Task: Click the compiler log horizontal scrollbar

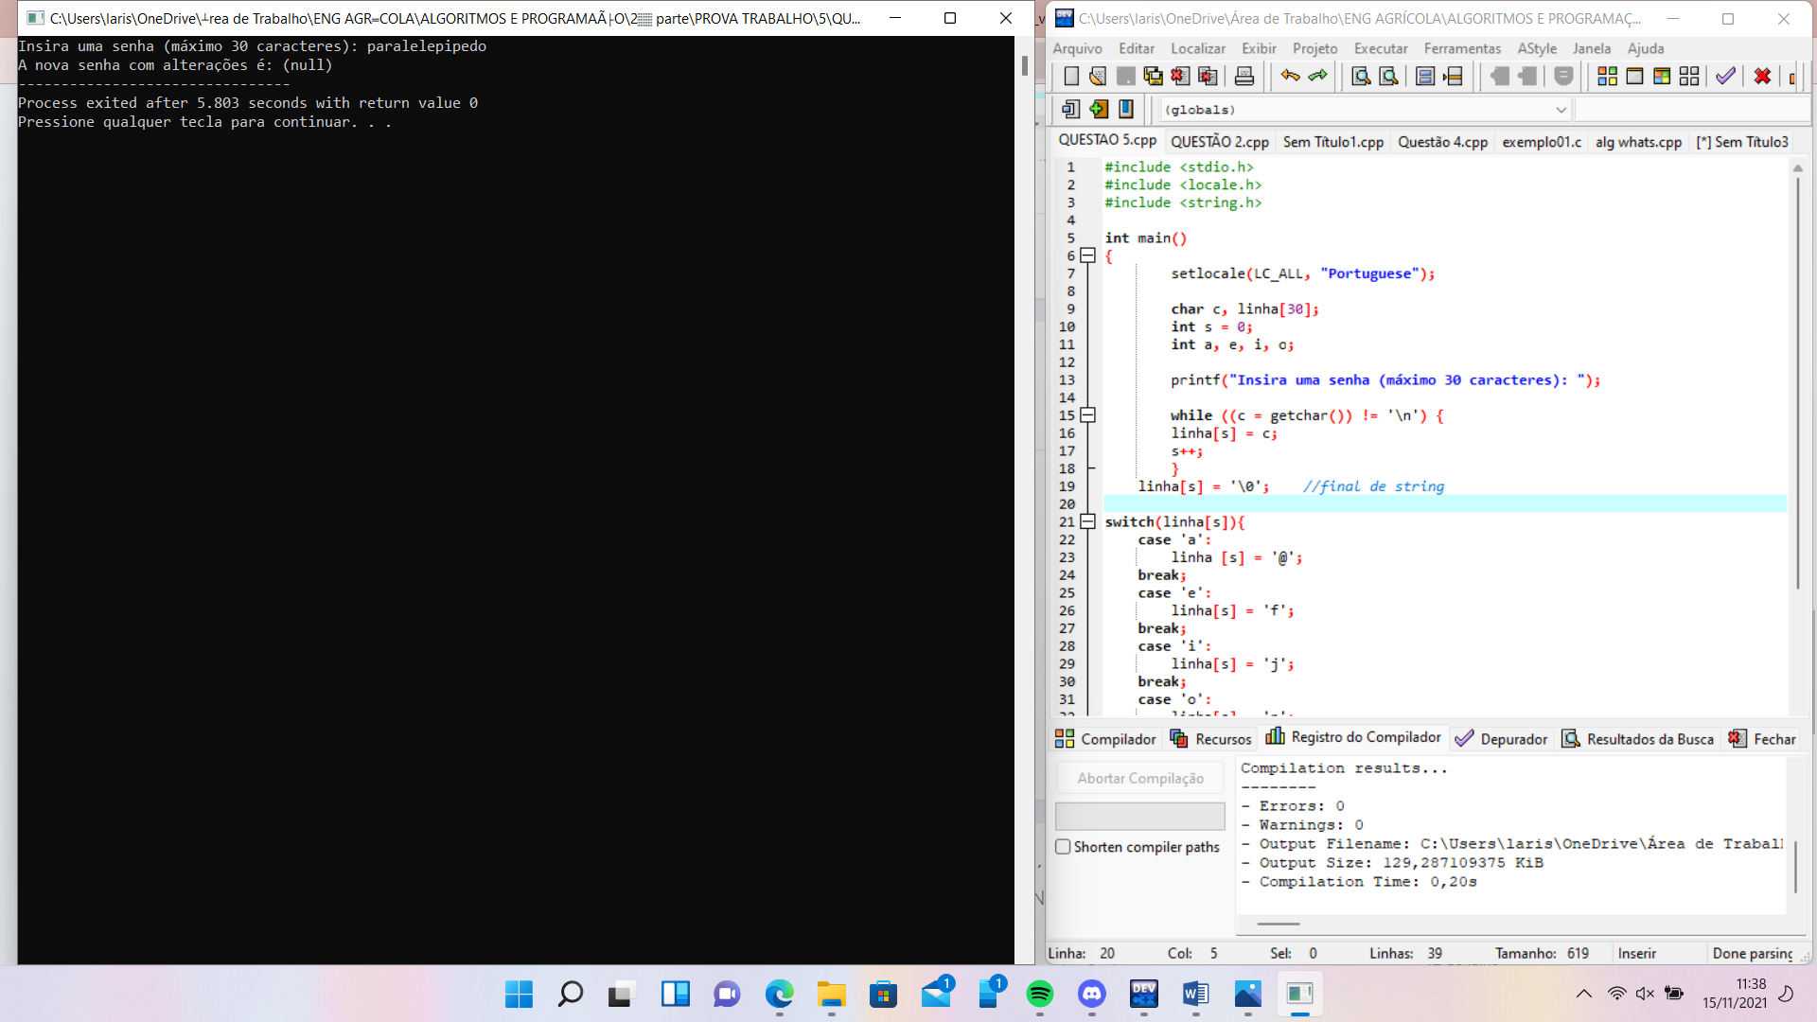Action: 1279,924
